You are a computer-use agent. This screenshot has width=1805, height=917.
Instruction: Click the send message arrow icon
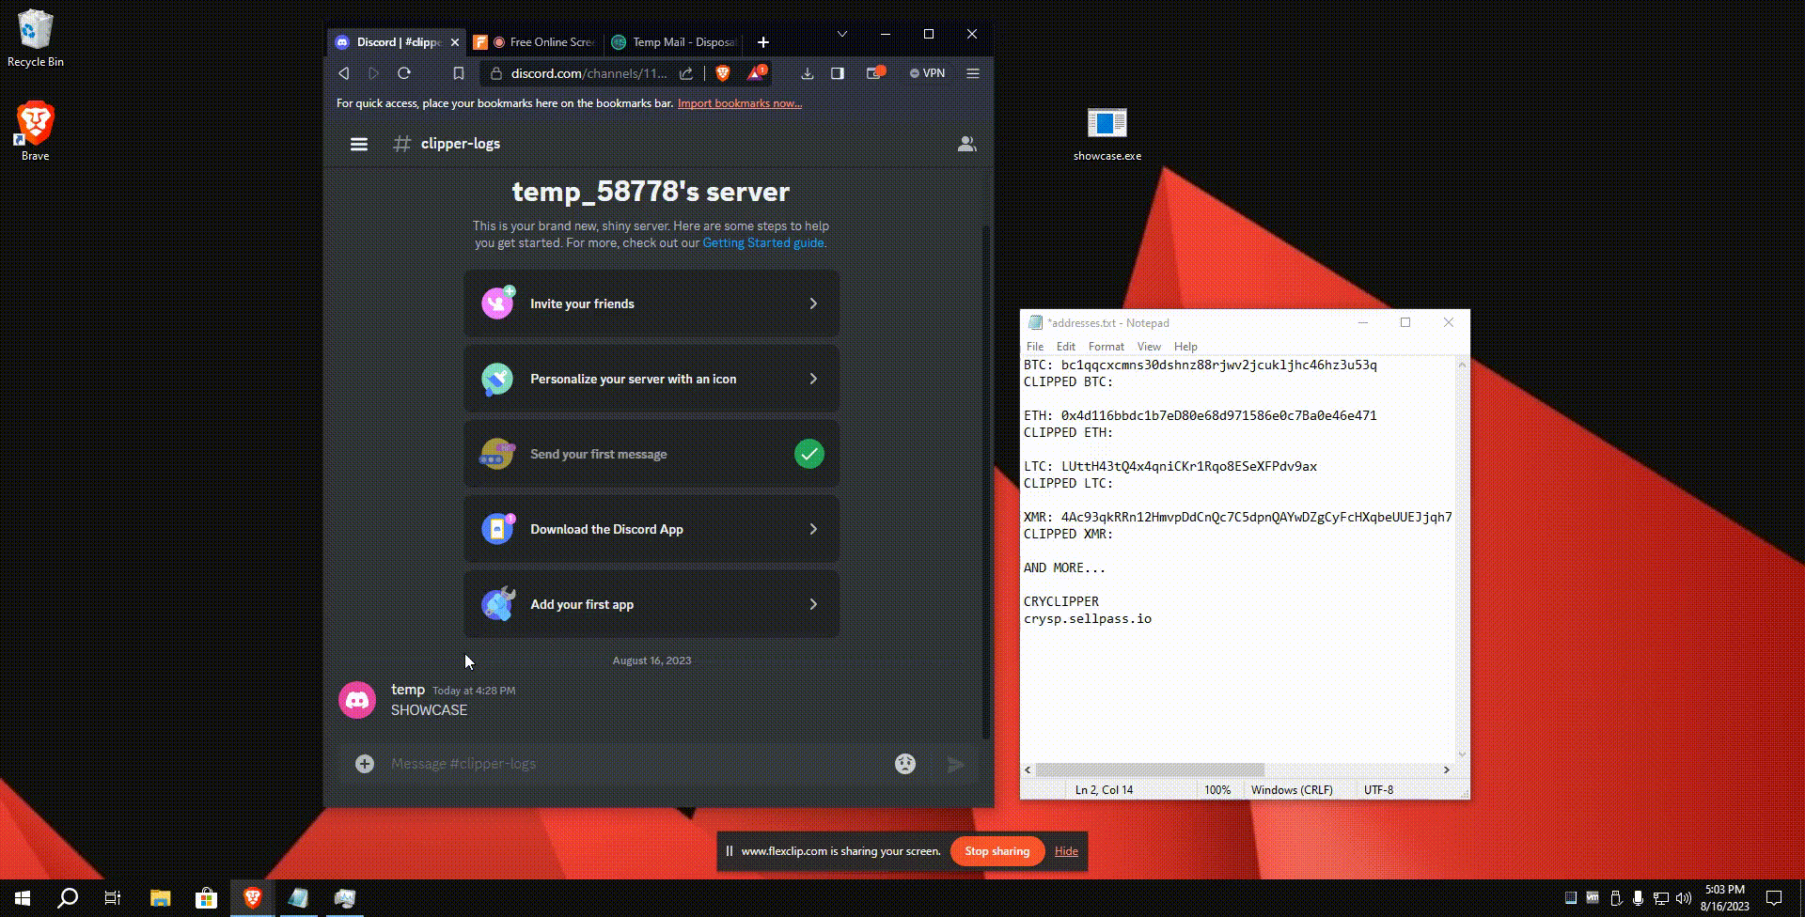(x=956, y=765)
